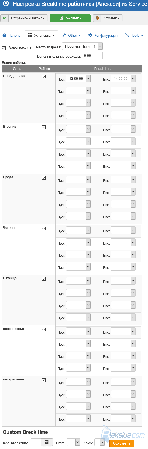Click the orange cancel X icon

click(x=97, y=18)
